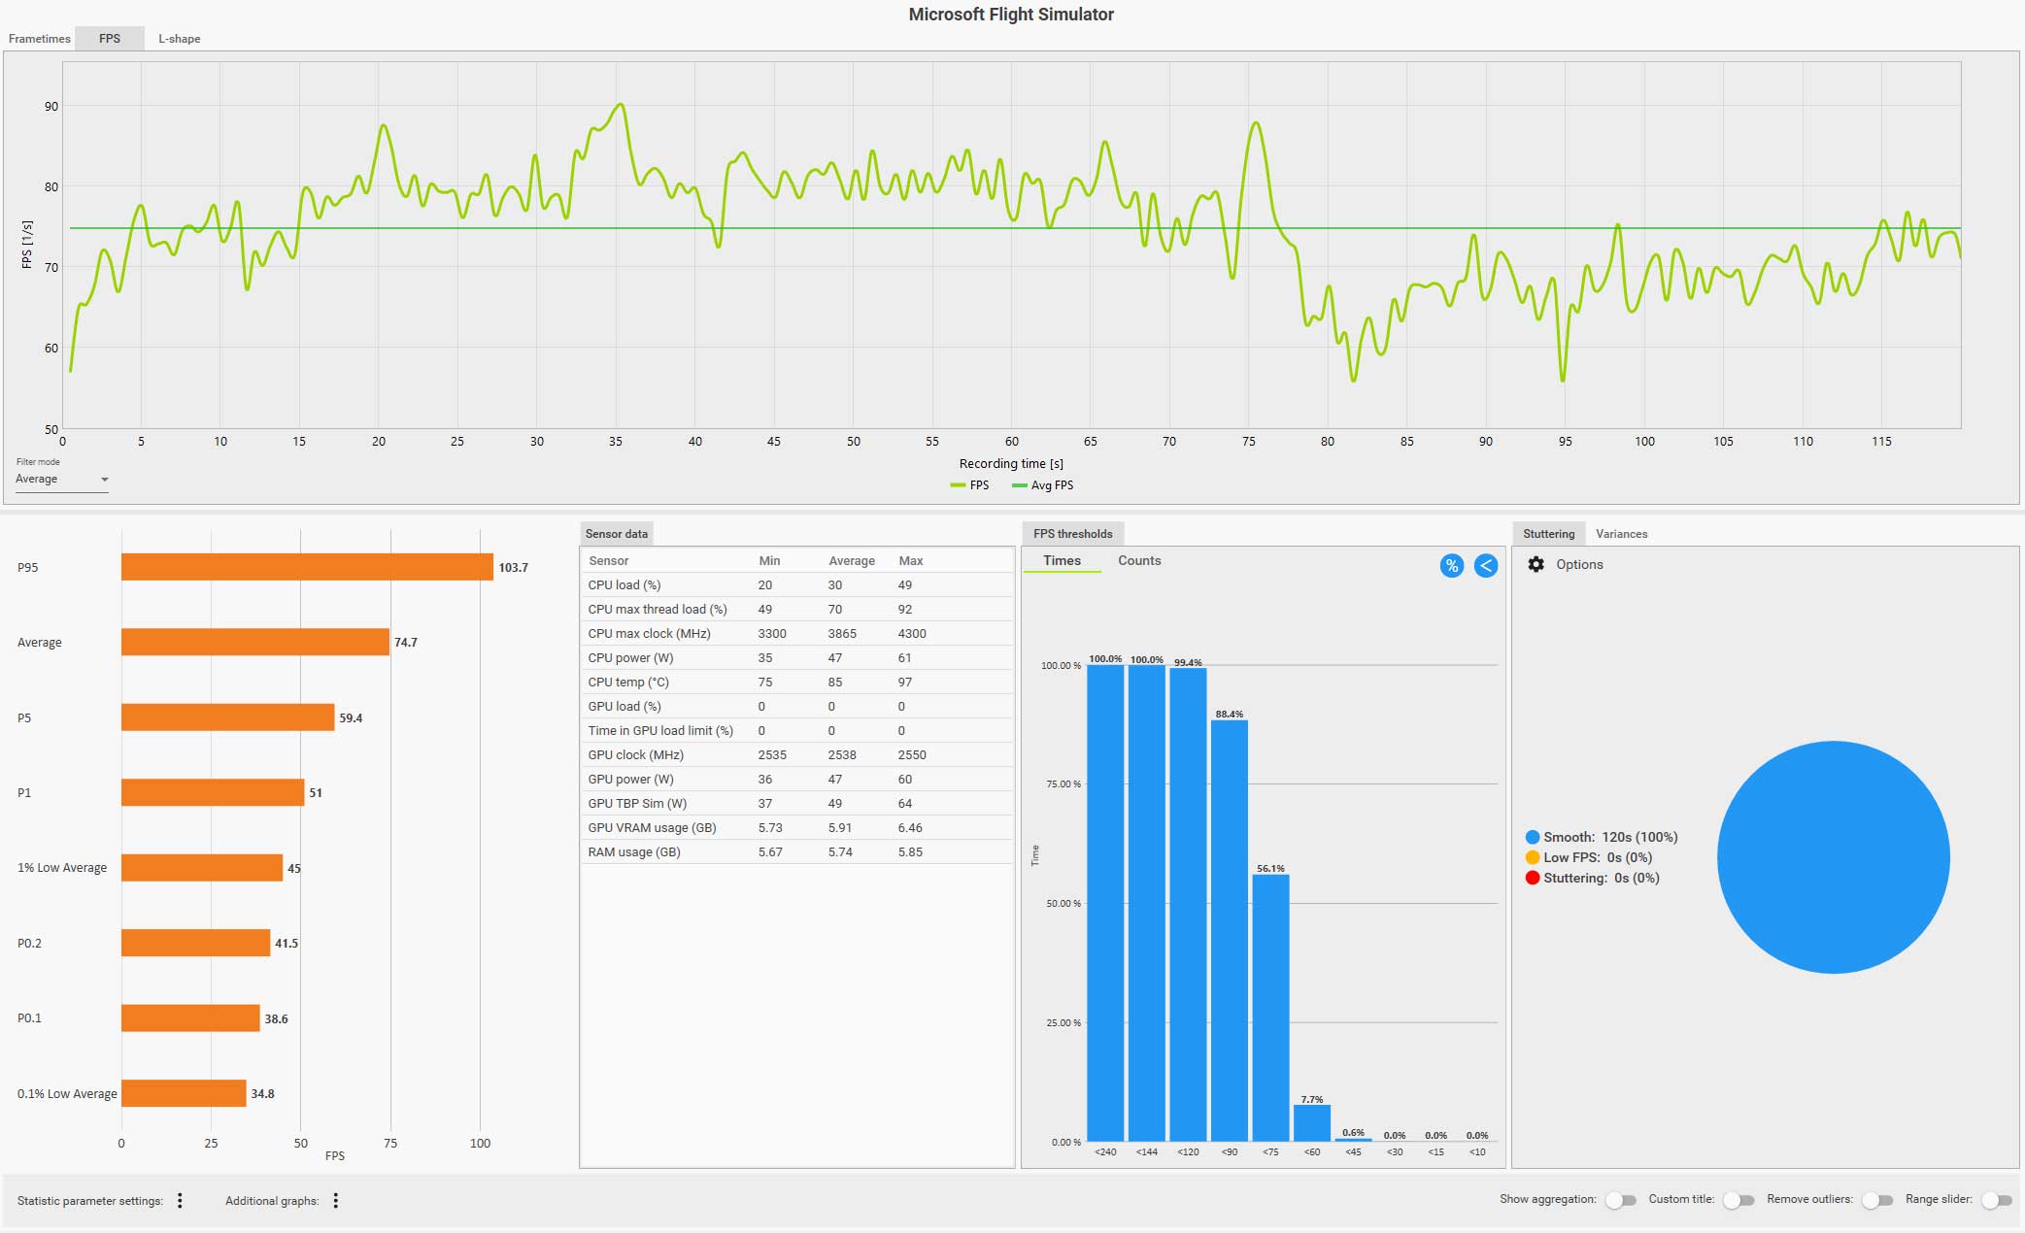Switch to the Counts view
Viewport: 2025px width, 1233px height.
click(1138, 561)
